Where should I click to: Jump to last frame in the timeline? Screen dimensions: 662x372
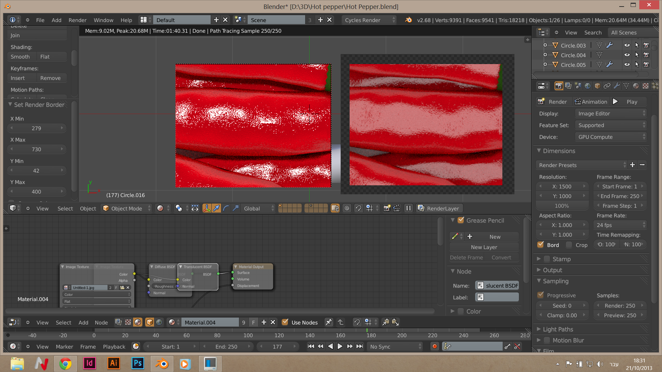click(360, 347)
